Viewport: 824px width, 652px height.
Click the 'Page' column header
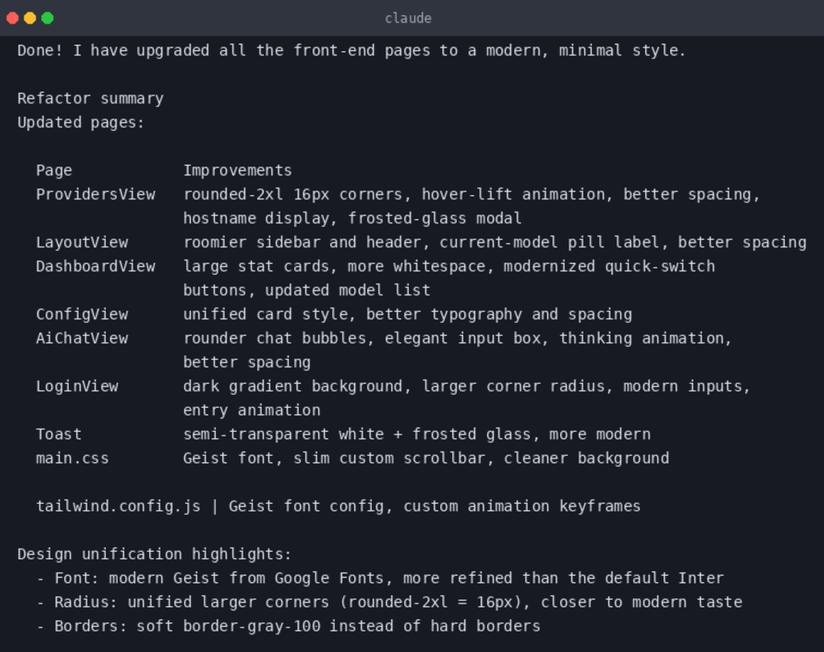(54, 171)
